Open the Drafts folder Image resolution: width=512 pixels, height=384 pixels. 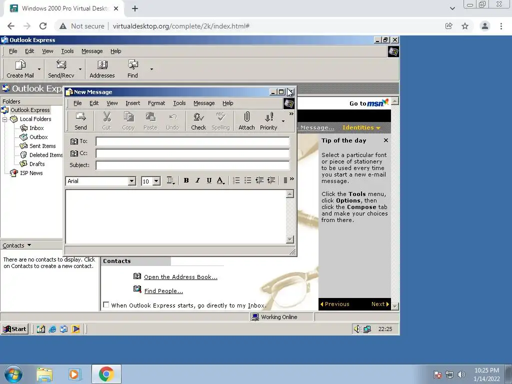(37, 164)
